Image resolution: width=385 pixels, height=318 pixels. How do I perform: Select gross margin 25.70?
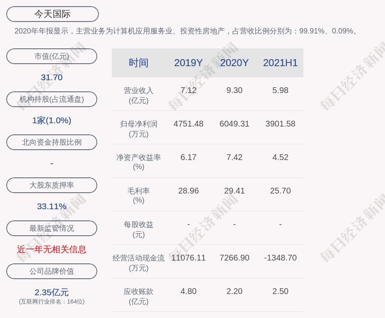(x=280, y=191)
